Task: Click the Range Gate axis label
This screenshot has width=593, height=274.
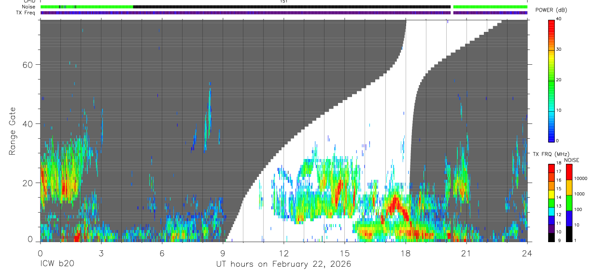Action: tap(12, 131)
